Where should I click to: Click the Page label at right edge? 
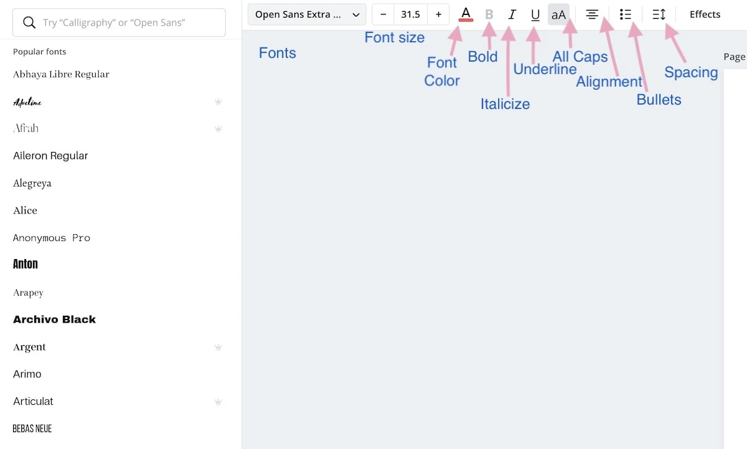(x=734, y=57)
